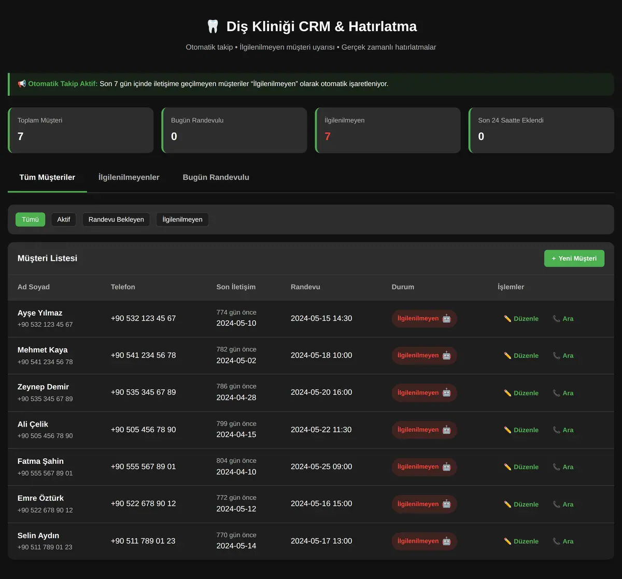Filter by Randevu Bekleyen
Screen dimensions: 622x579
[116, 219]
